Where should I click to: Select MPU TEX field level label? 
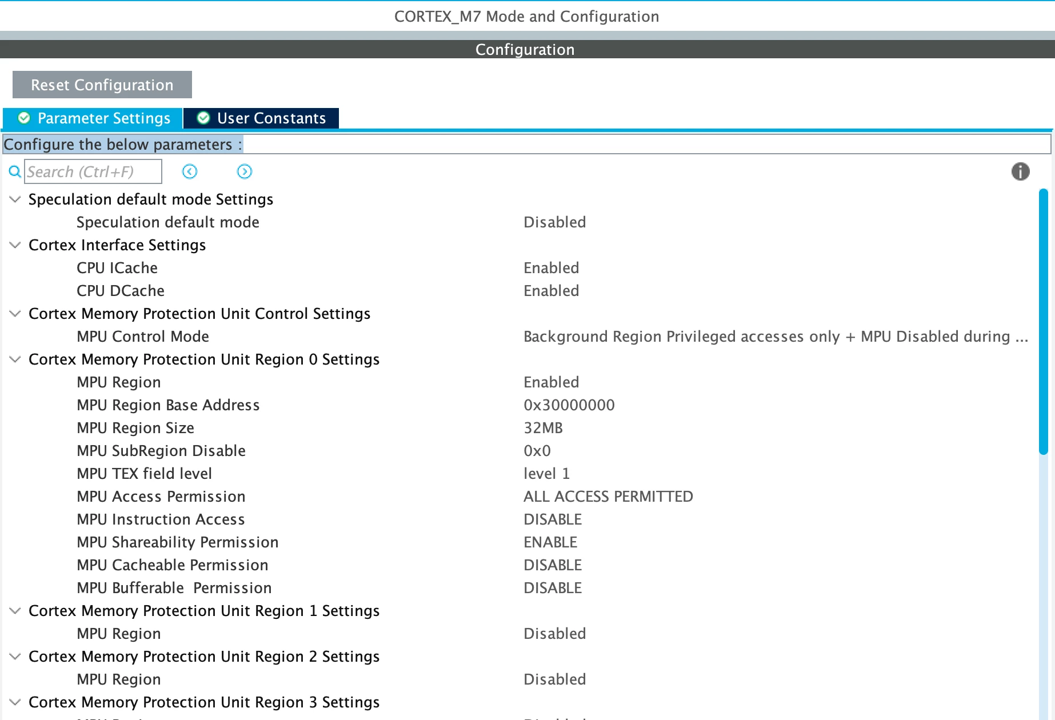pyautogui.click(x=145, y=474)
